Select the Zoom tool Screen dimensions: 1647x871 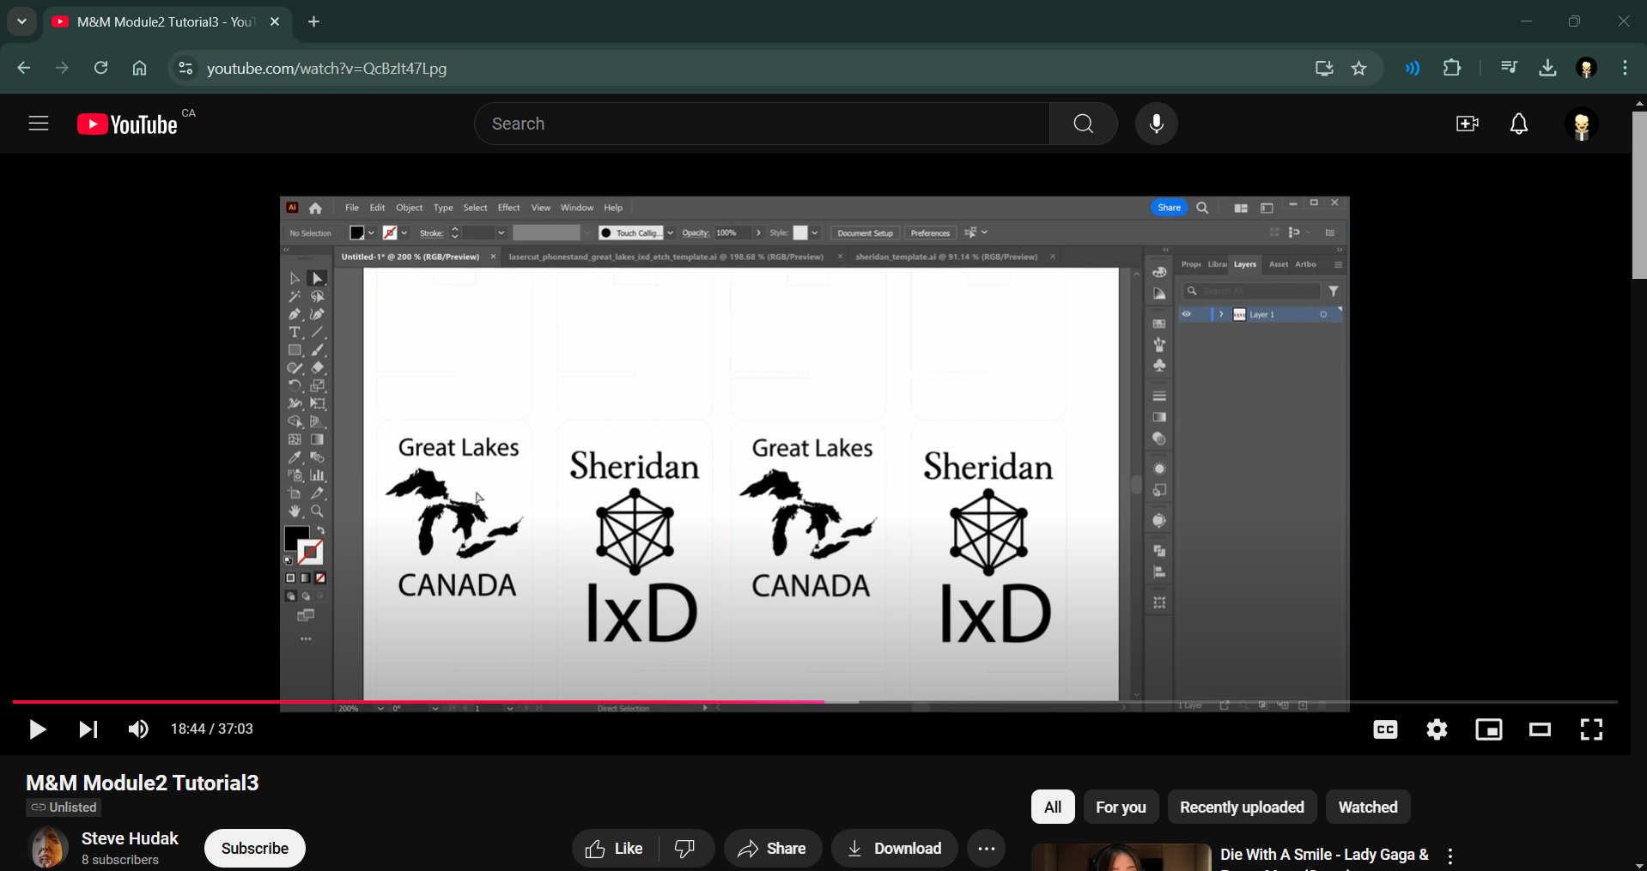pyautogui.click(x=317, y=510)
